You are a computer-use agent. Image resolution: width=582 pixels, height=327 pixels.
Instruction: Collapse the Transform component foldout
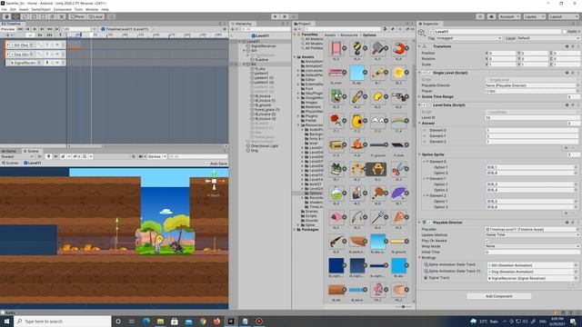click(420, 46)
